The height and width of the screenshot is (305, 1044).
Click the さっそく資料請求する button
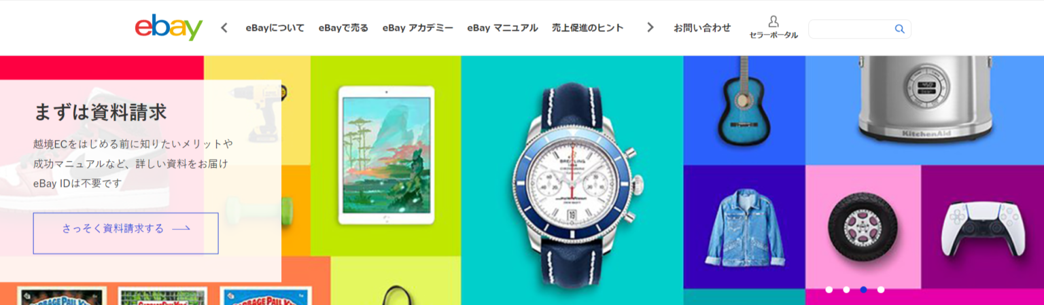[x=126, y=233]
